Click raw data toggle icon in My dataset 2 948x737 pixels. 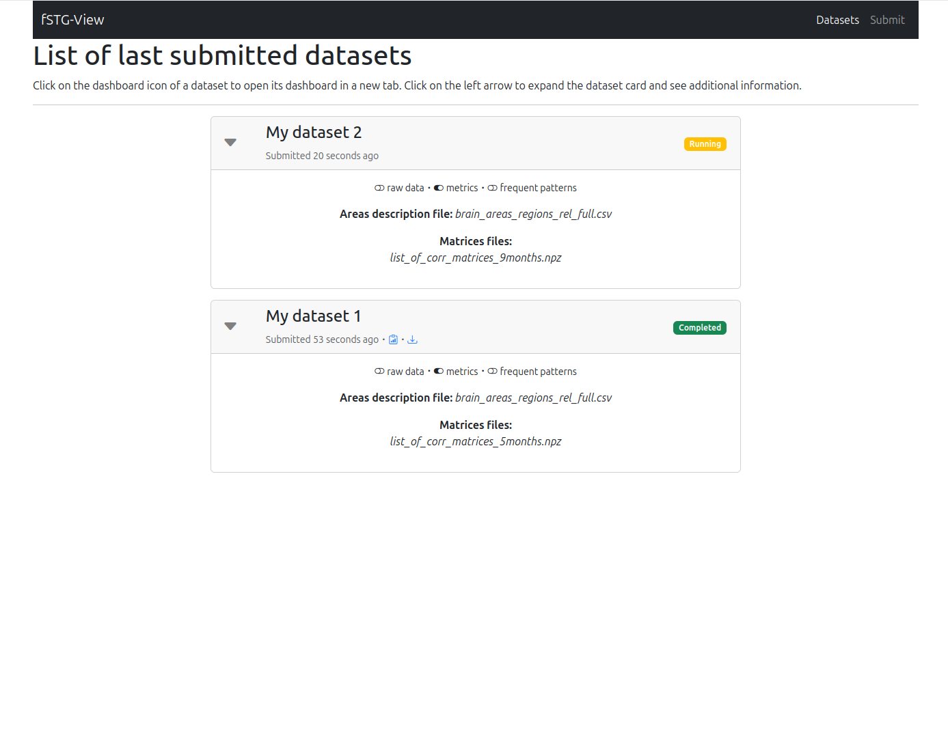(379, 188)
